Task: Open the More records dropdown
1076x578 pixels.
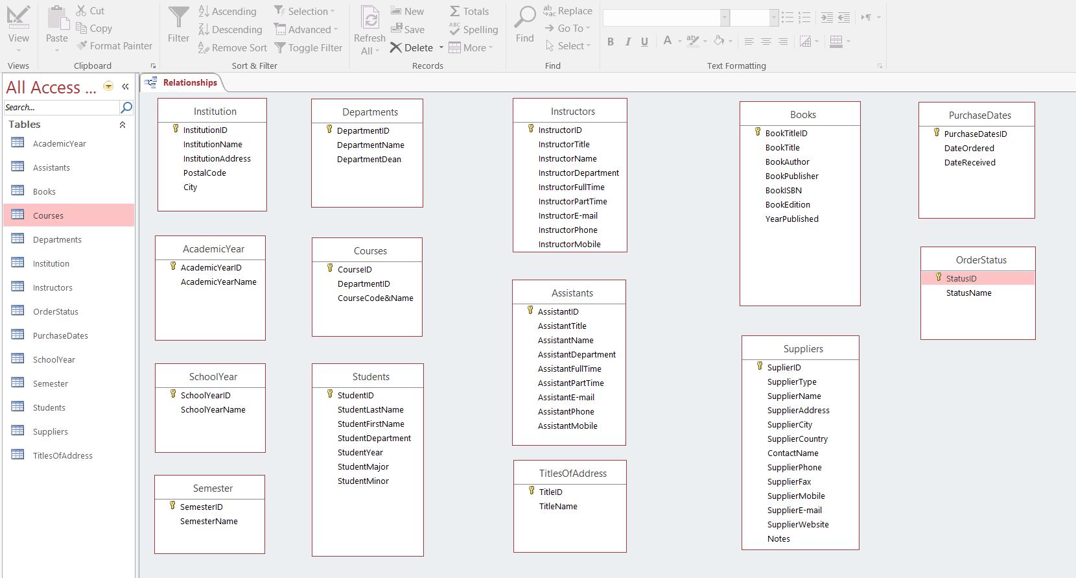Action: click(x=491, y=47)
